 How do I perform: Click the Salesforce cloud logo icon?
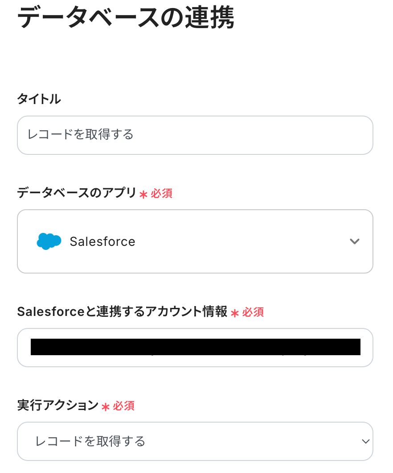click(49, 241)
